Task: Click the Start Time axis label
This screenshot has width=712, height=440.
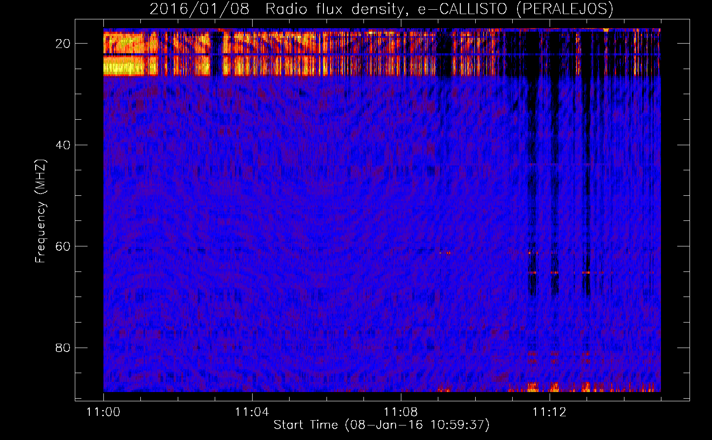Action: [x=382, y=425]
